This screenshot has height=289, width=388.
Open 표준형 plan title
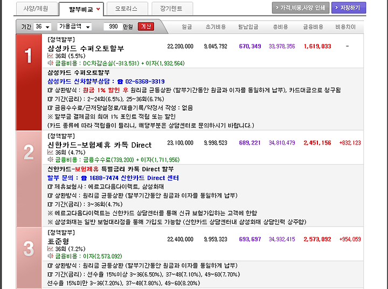[x=58, y=241]
